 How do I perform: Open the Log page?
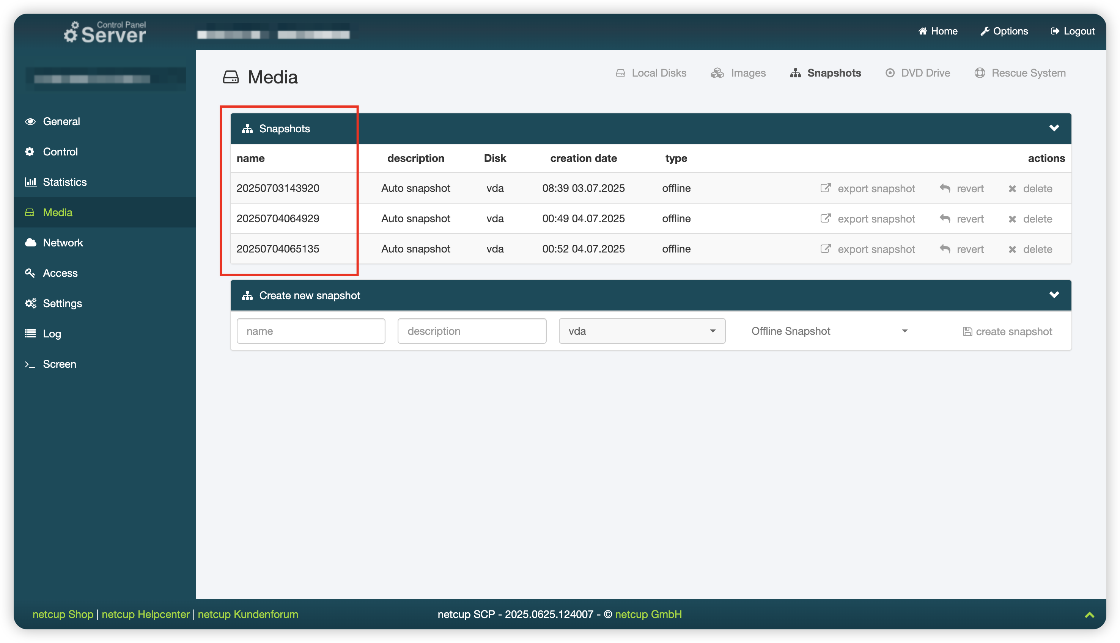[x=52, y=334]
